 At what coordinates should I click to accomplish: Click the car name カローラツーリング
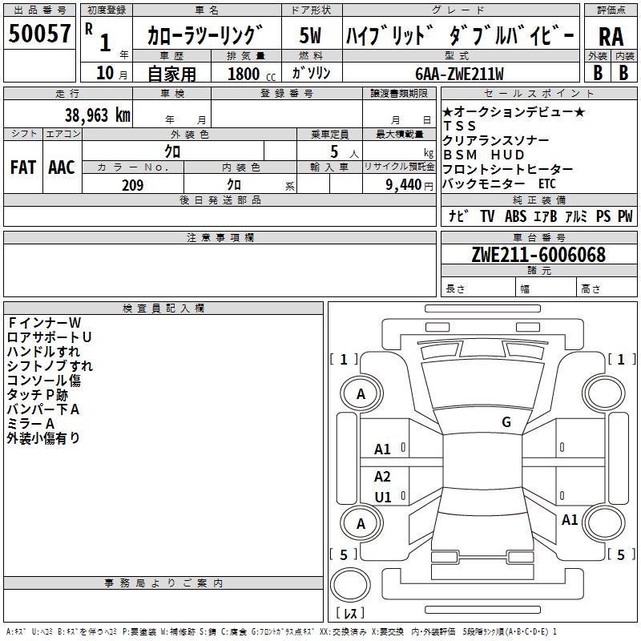205,36
